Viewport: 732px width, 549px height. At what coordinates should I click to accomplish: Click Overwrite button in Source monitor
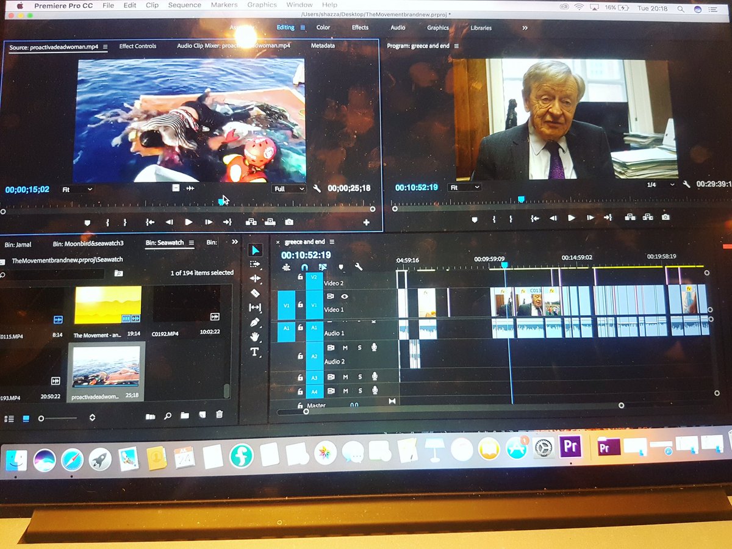click(270, 222)
